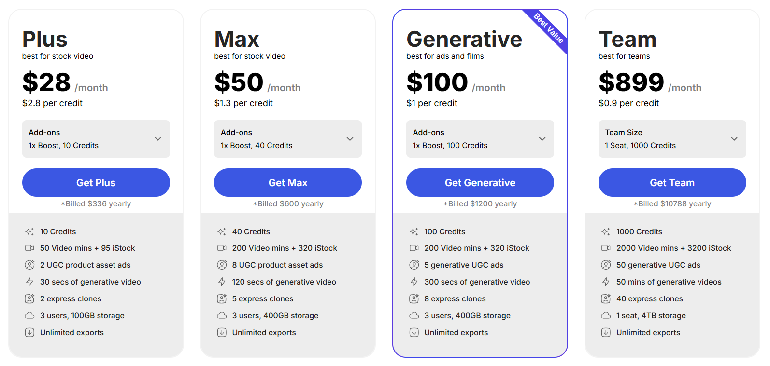770x366 pixels.
Task: Click the video camera icon in Max plan
Action: click(x=222, y=248)
